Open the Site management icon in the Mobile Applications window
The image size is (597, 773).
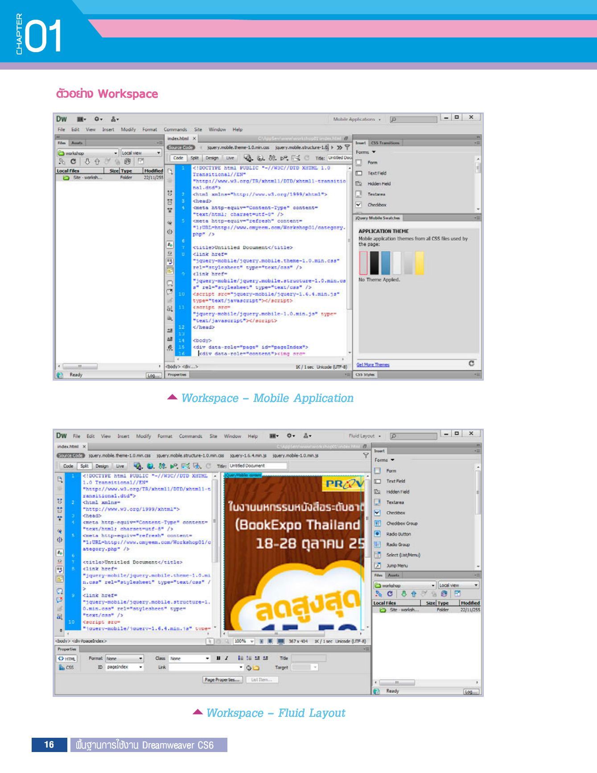tap(115, 119)
